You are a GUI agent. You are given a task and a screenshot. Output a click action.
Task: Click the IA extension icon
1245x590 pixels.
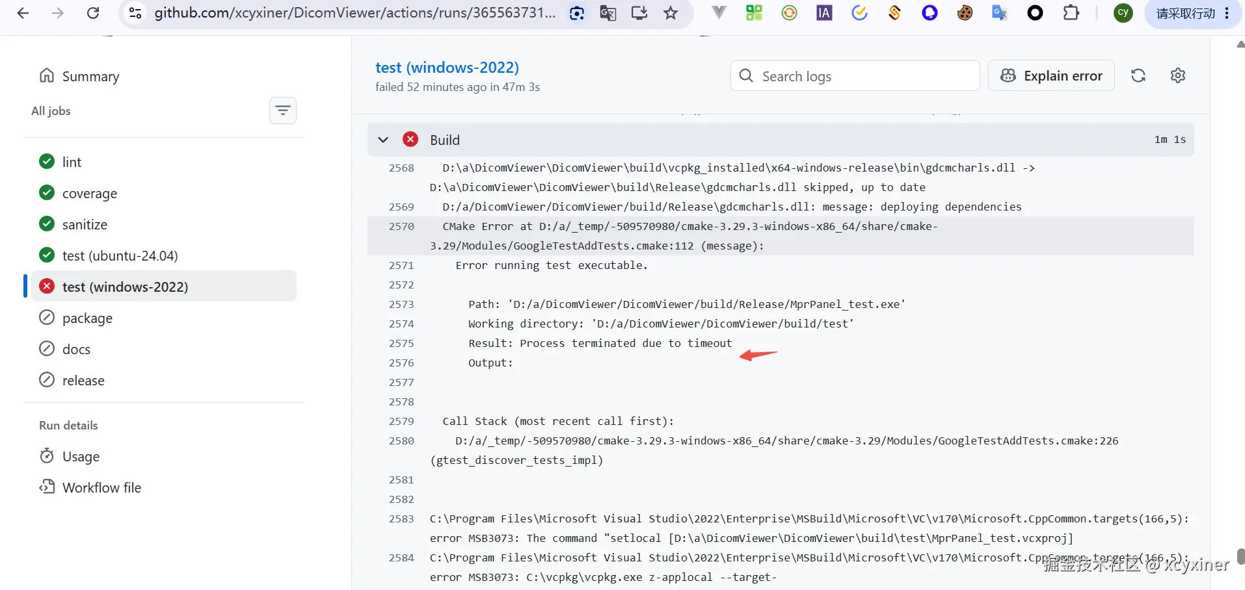click(824, 13)
